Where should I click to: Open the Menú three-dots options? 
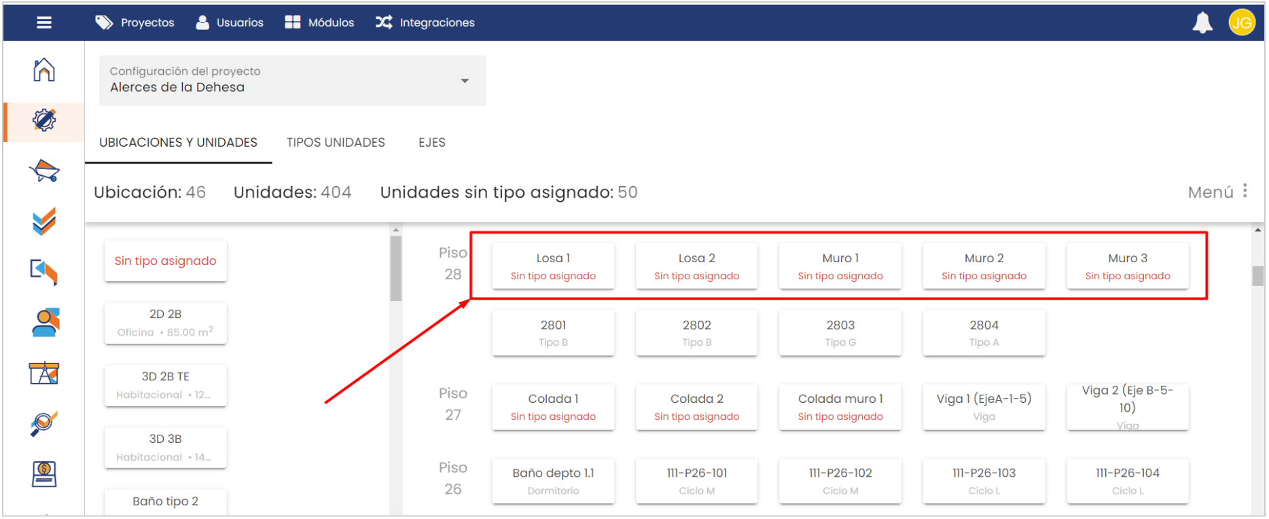point(1245,191)
